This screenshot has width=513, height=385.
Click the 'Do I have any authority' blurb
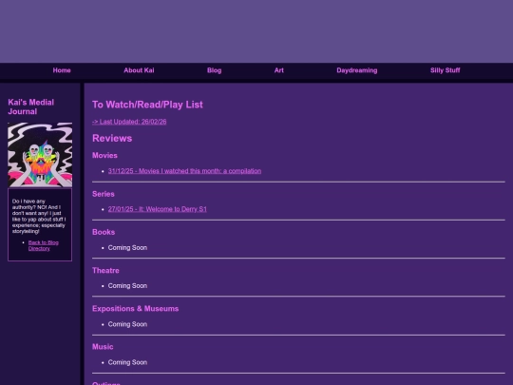(39, 216)
